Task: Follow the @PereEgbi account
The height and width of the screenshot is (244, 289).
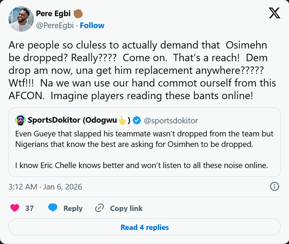Action: [92, 25]
